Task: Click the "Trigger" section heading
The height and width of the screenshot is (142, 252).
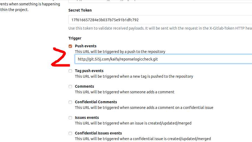Action: pyautogui.click(x=75, y=38)
